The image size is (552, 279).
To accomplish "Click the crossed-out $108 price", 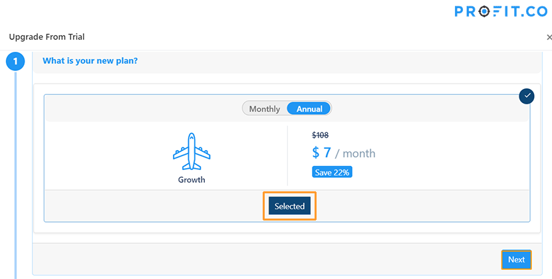I will point(321,135).
